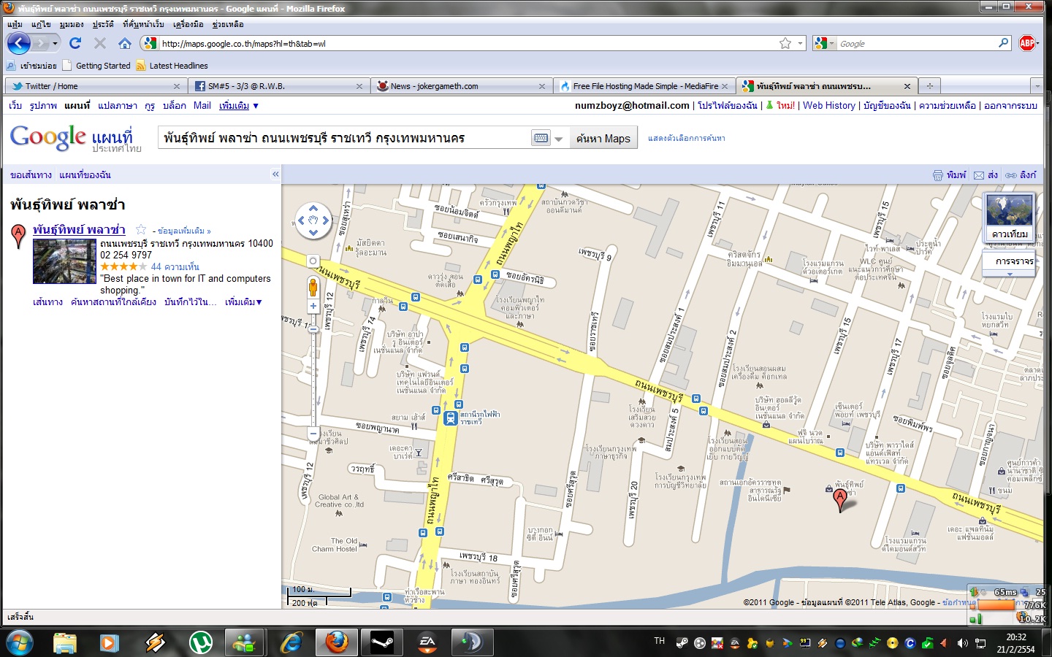The image size is (1052, 657).
Task: Open the Web History link
Action: point(829,106)
